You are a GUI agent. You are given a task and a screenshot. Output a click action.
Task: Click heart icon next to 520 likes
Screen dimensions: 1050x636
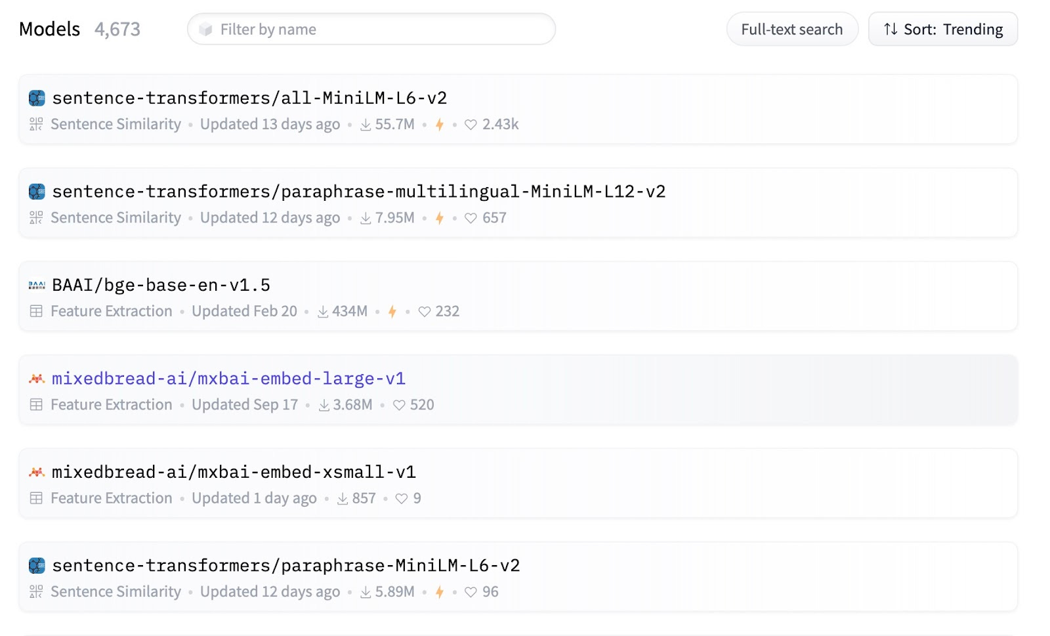(399, 405)
